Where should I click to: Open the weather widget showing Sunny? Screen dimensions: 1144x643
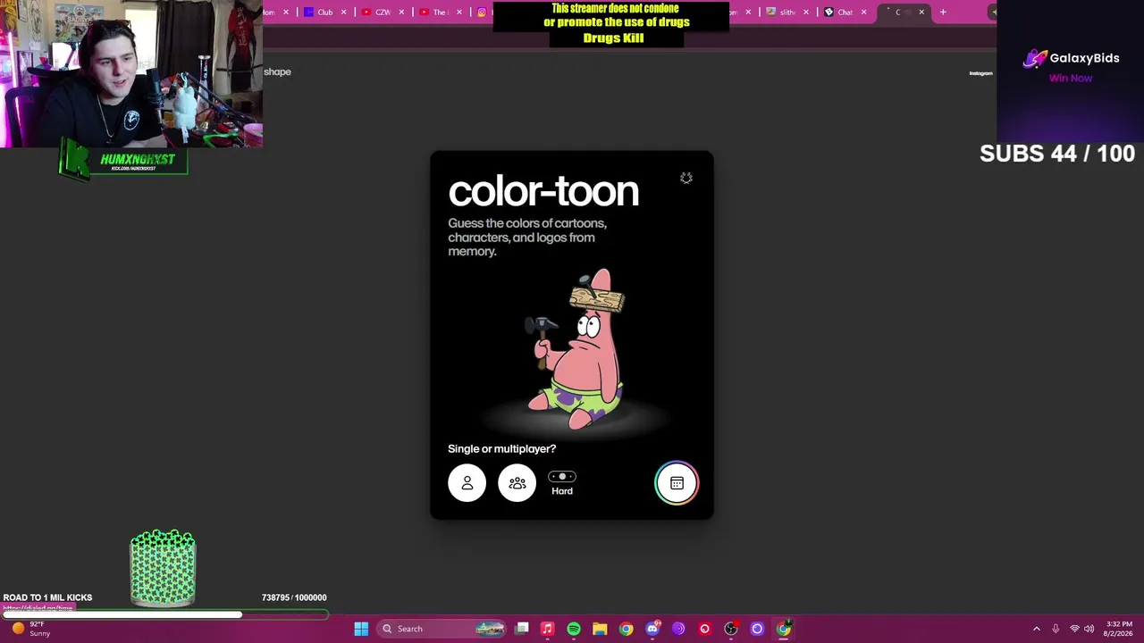(x=30, y=629)
